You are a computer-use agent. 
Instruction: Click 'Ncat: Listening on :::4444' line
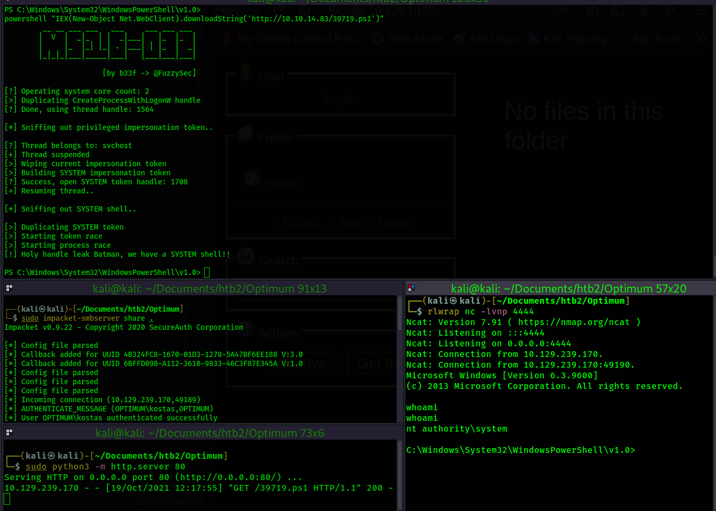click(x=476, y=333)
